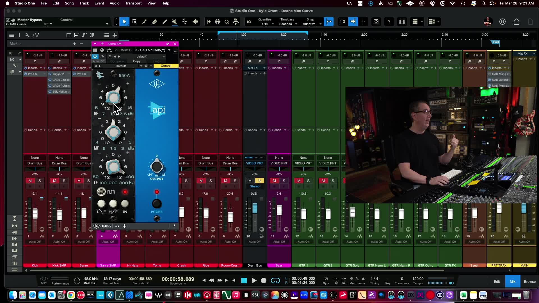
Task: Select the Bend tool
Action: pos(185,22)
